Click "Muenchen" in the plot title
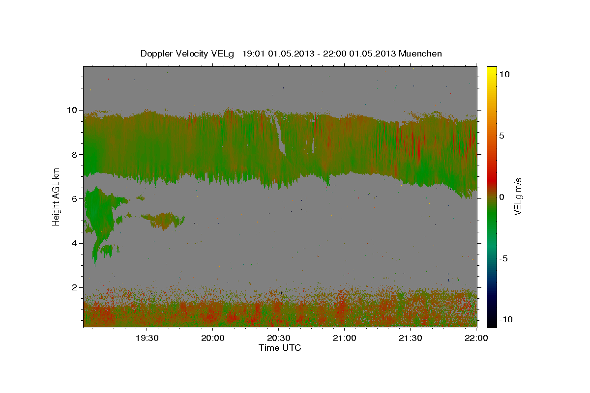 click(x=420, y=54)
